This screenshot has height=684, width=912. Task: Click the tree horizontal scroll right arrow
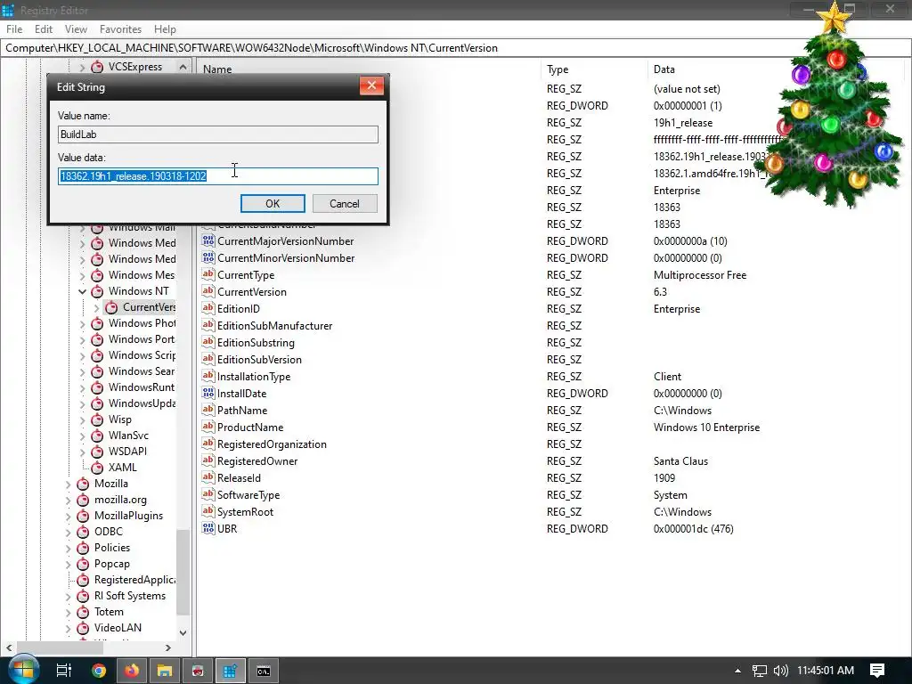coord(168,647)
